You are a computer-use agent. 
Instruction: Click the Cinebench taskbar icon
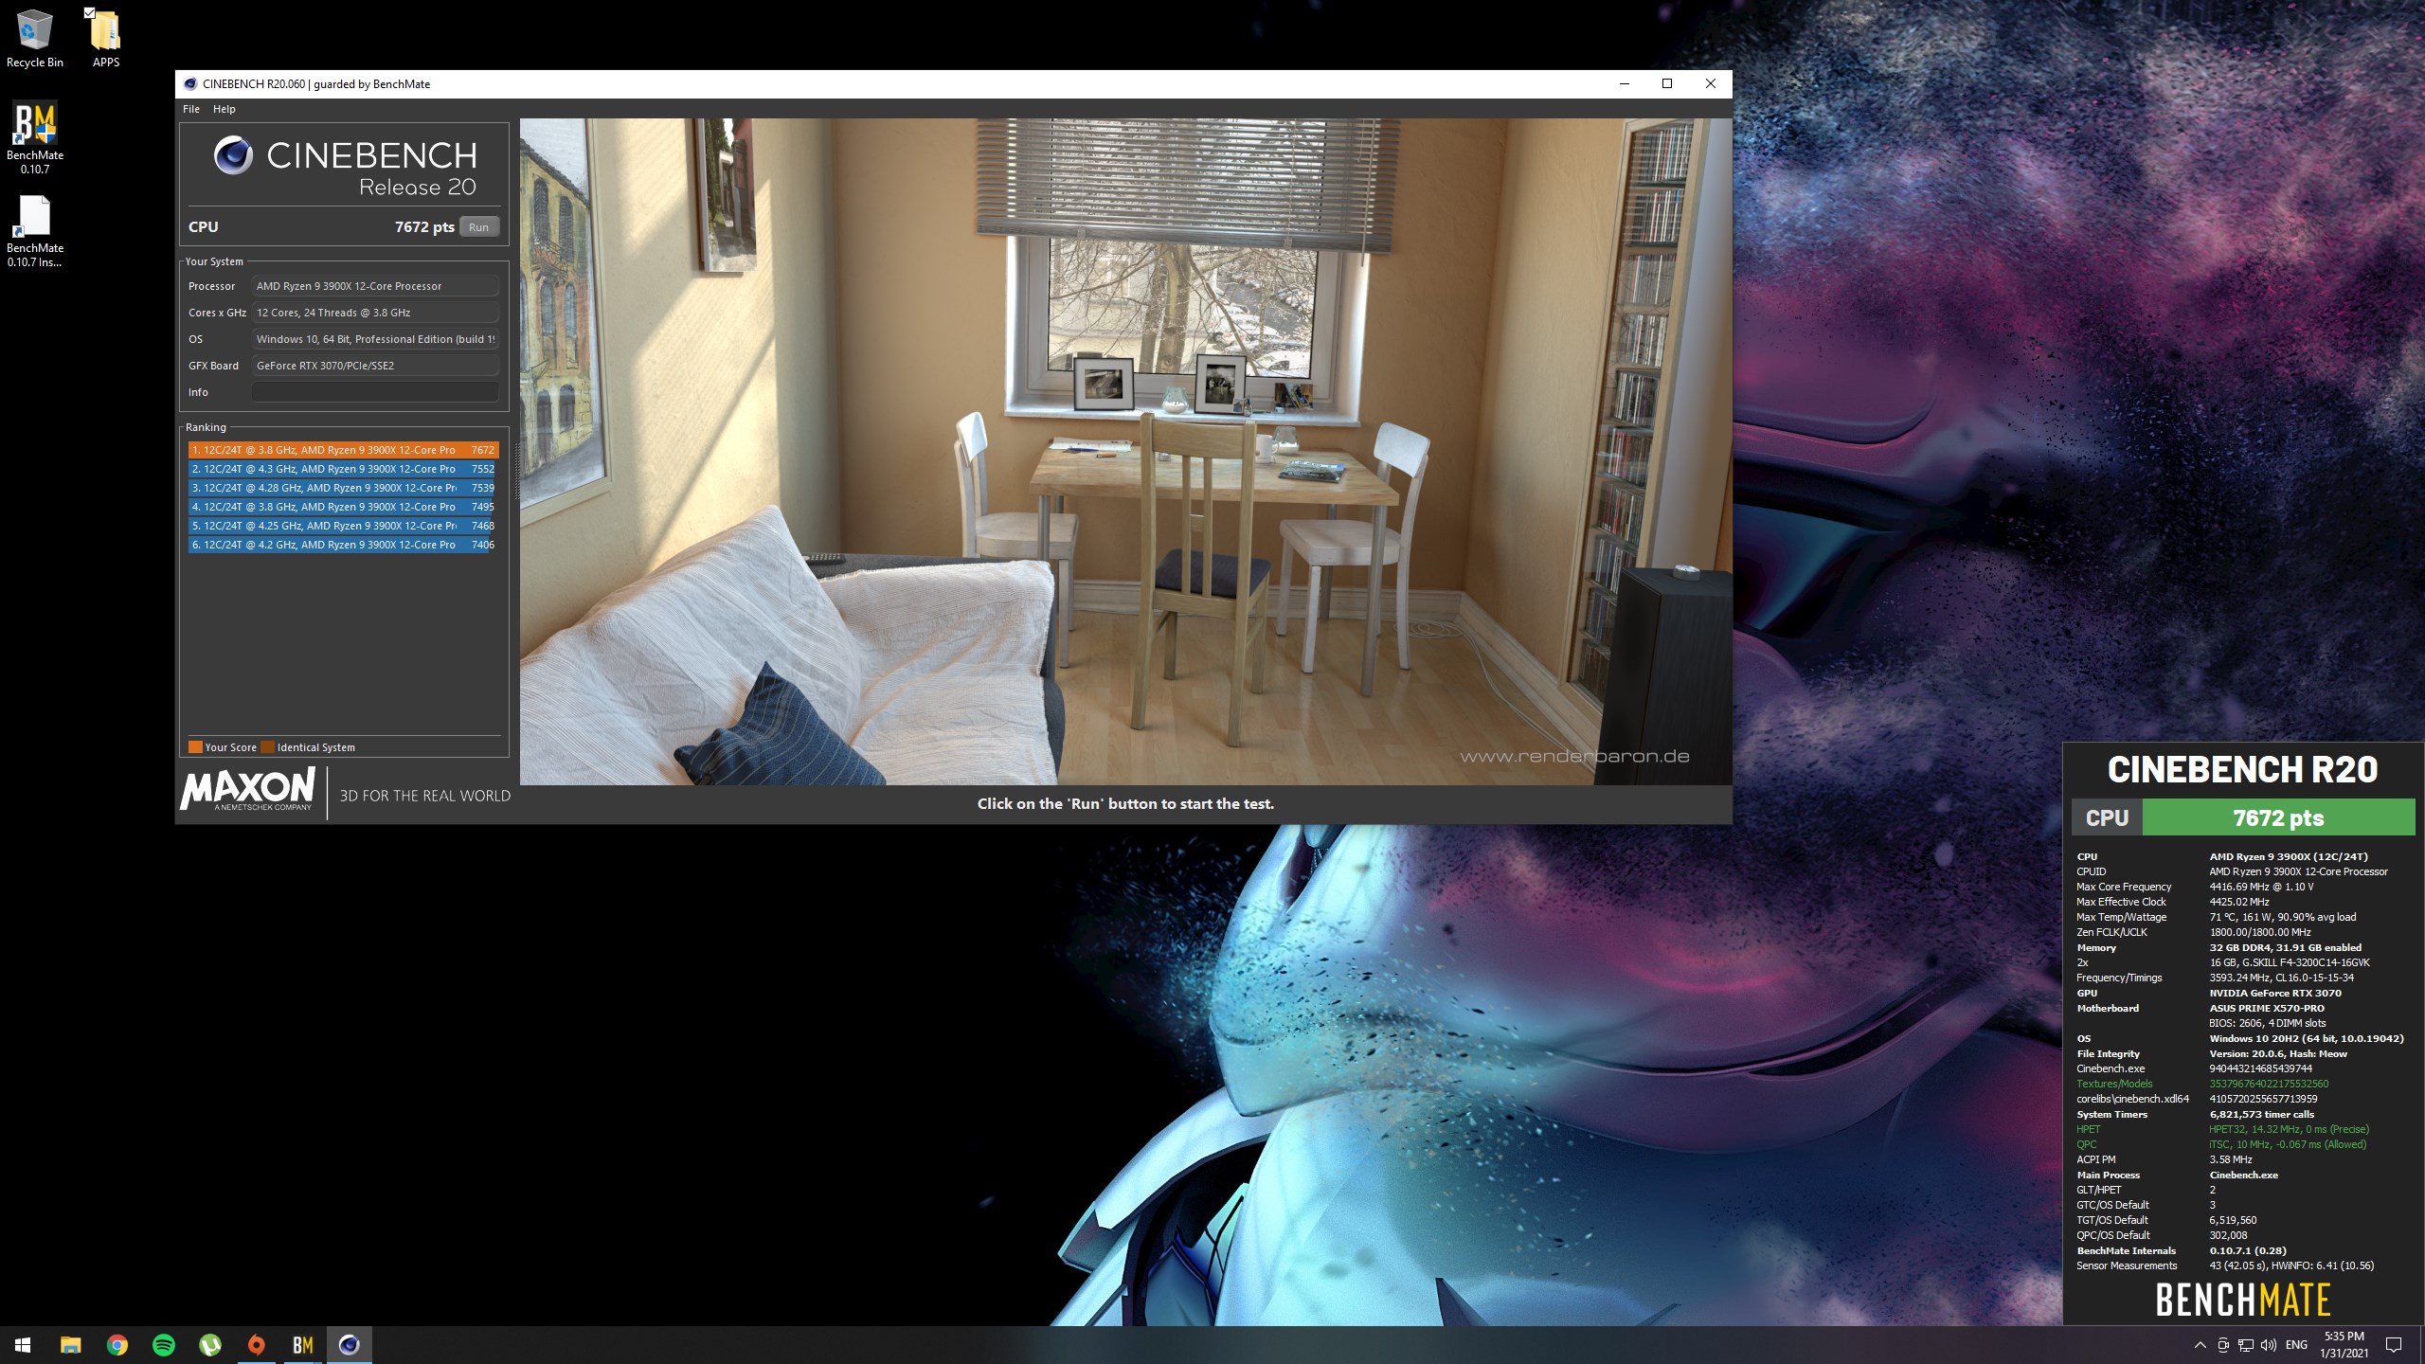349,1345
